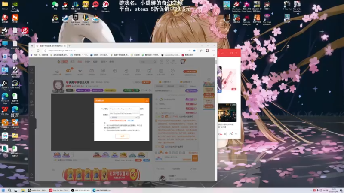Image resolution: width=344 pixels, height=193 pixels.
Task: Click the orange send button in chat
Action: coord(195,158)
